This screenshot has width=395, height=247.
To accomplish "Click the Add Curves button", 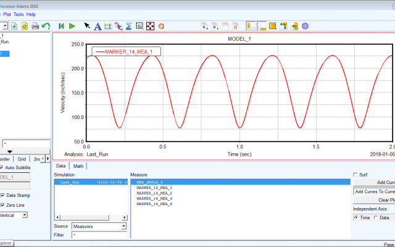I will (x=374, y=182).
